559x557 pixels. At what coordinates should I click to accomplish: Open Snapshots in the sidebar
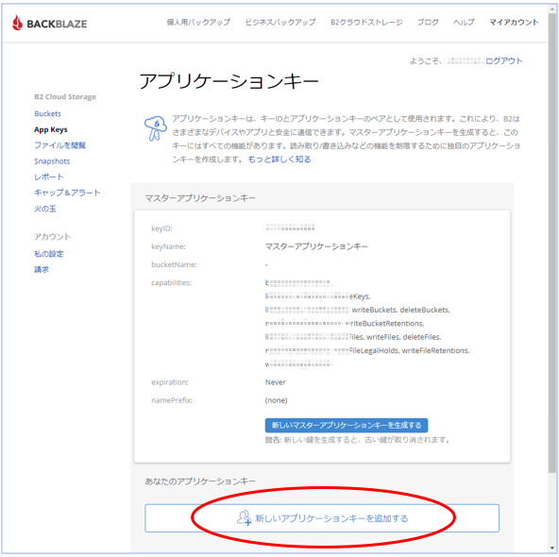pyautogui.click(x=52, y=161)
